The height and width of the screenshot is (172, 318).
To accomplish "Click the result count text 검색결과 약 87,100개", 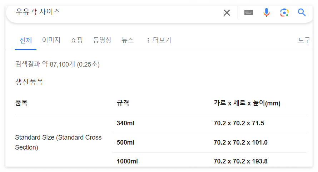I will pyautogui.click(x=58, y=64).
